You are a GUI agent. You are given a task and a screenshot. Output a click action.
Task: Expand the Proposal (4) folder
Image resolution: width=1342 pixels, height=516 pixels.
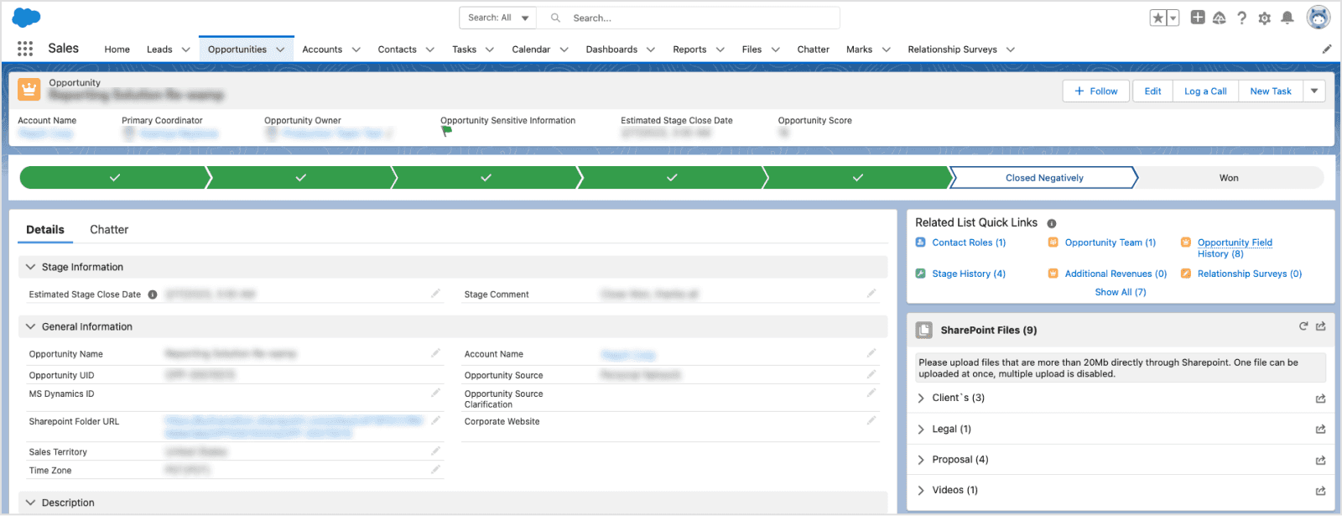click(921, 460)
